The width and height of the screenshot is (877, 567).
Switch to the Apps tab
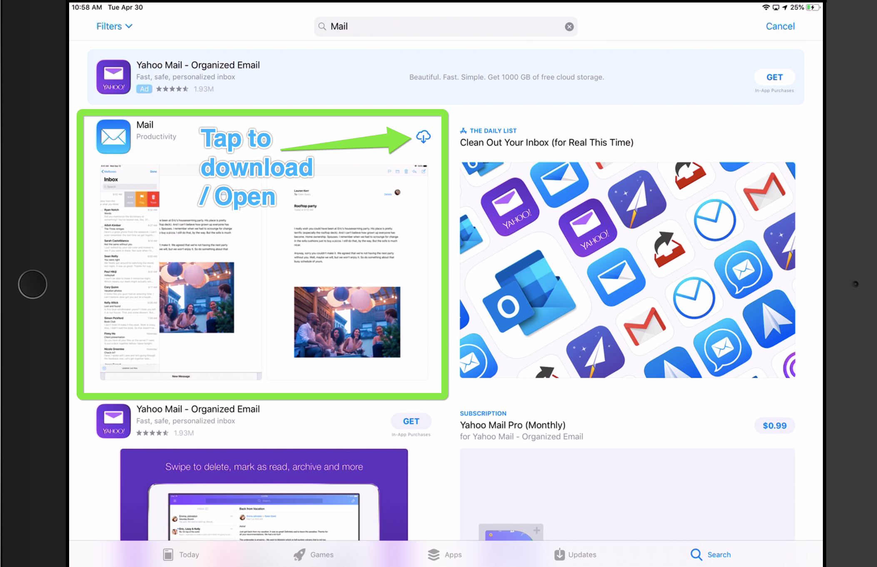(x=444, y=555)
